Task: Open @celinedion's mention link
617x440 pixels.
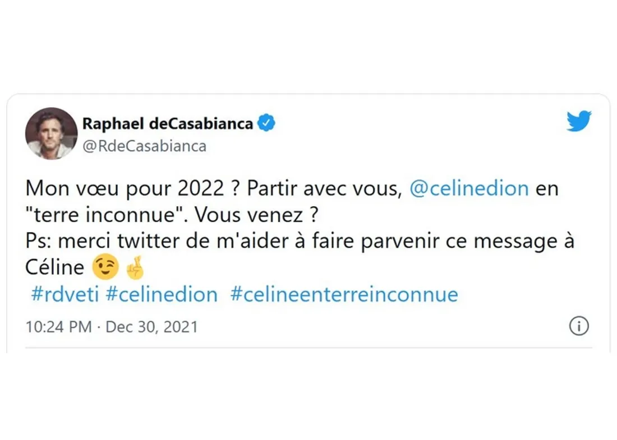Action: pyautogui.click(x=469, y=188)
